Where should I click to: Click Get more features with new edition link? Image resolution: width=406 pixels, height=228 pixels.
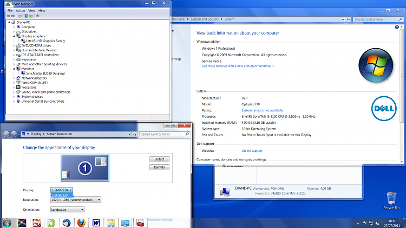[238, 66]
